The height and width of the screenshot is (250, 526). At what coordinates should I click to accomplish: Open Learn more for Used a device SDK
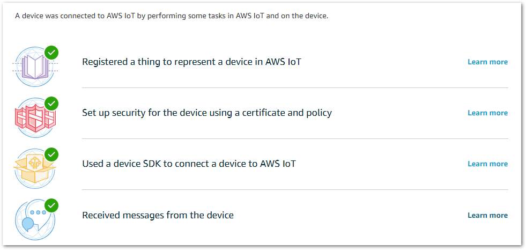487,164
